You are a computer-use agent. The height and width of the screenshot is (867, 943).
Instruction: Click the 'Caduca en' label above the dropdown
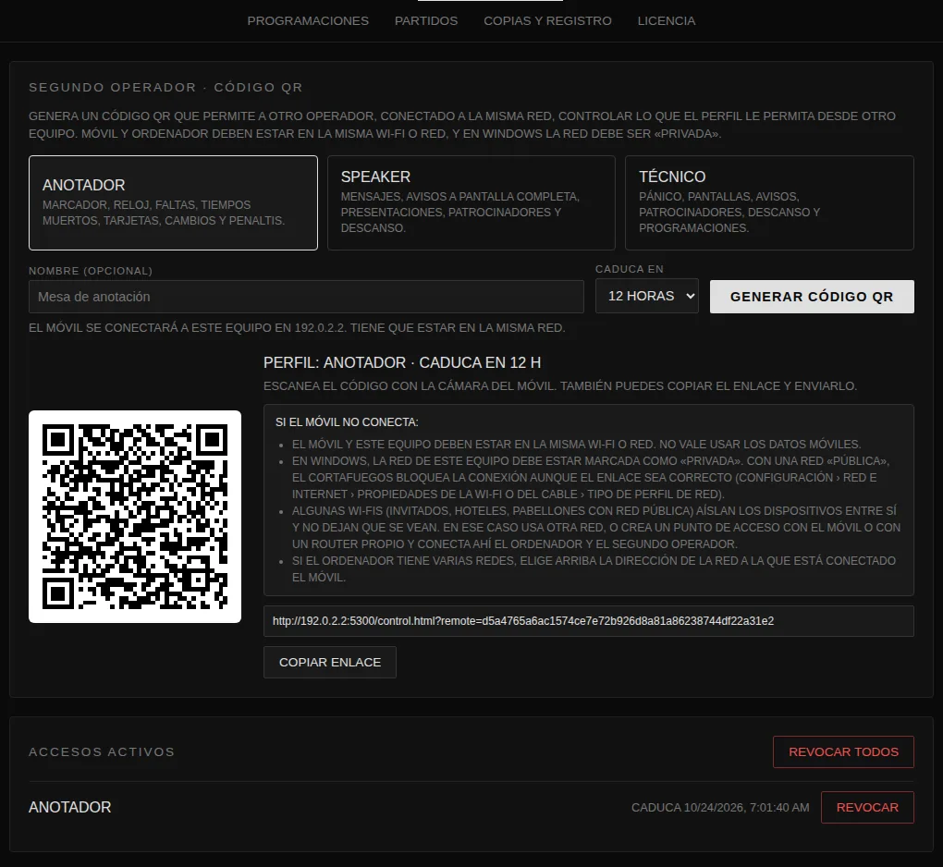click(630, 269)
